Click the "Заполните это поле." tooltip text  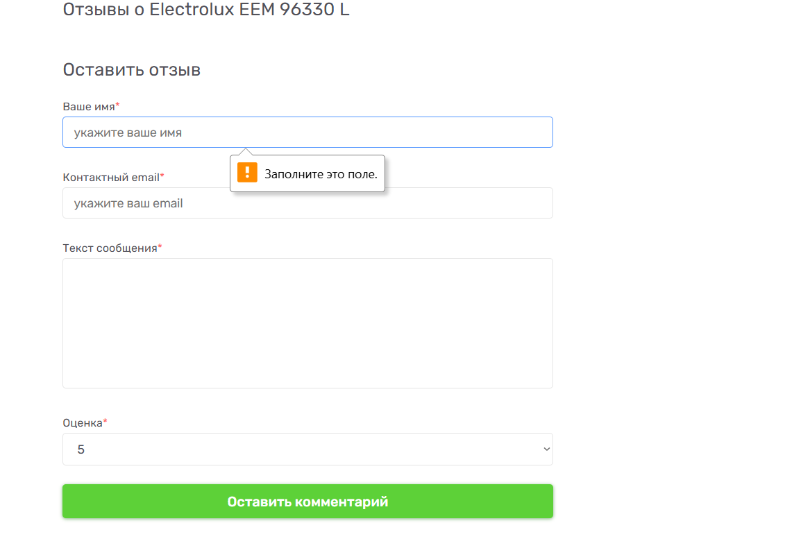click(x=321, y=174)
